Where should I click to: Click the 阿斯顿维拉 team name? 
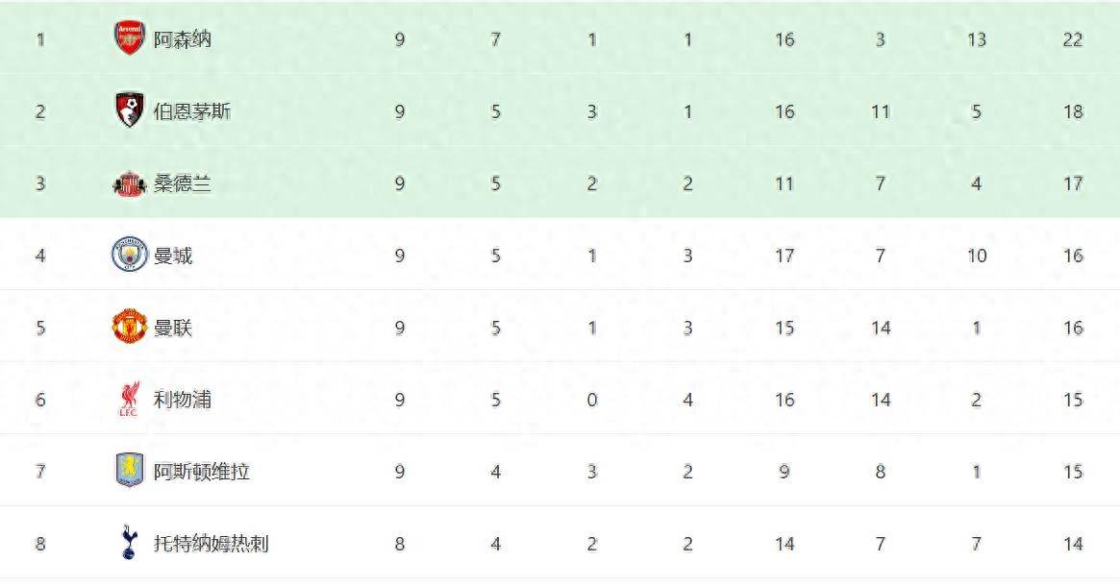pos(202,472)
